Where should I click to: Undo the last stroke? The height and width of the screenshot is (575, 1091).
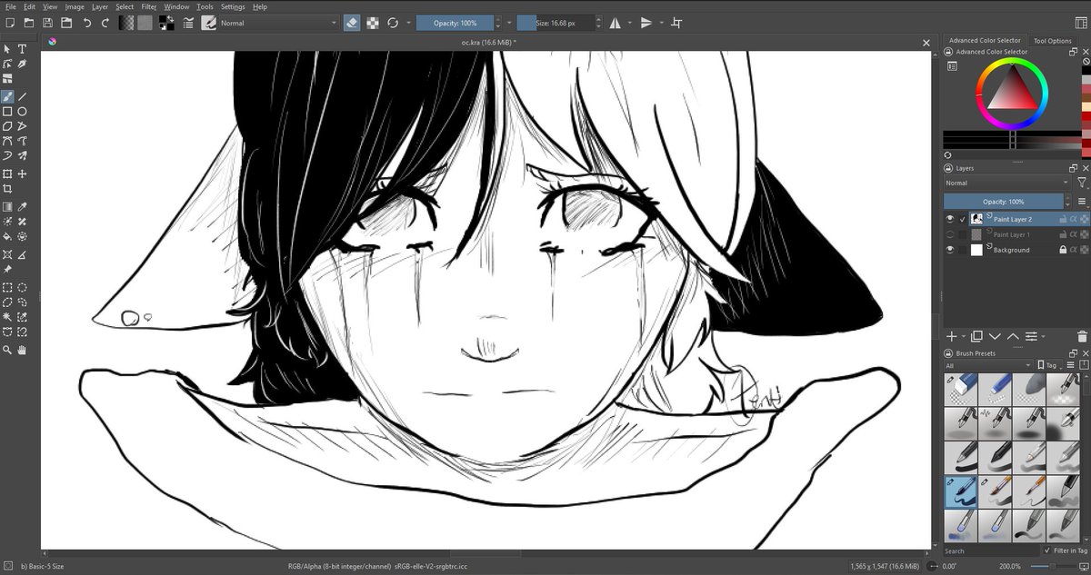coord(87,23)
